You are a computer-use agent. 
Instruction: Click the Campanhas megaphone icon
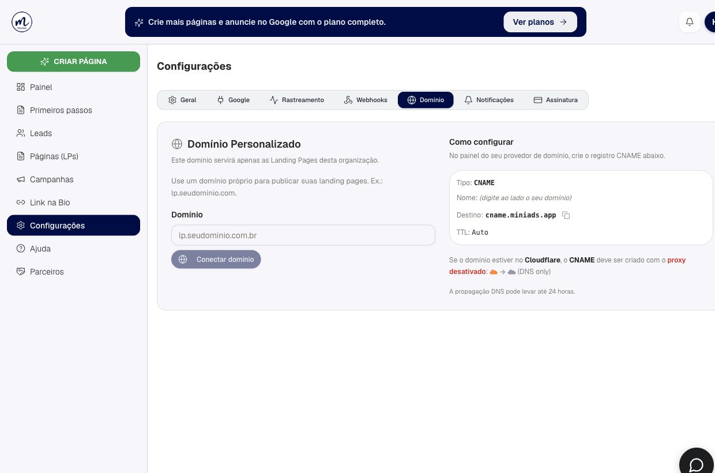(x=21, y=179)
